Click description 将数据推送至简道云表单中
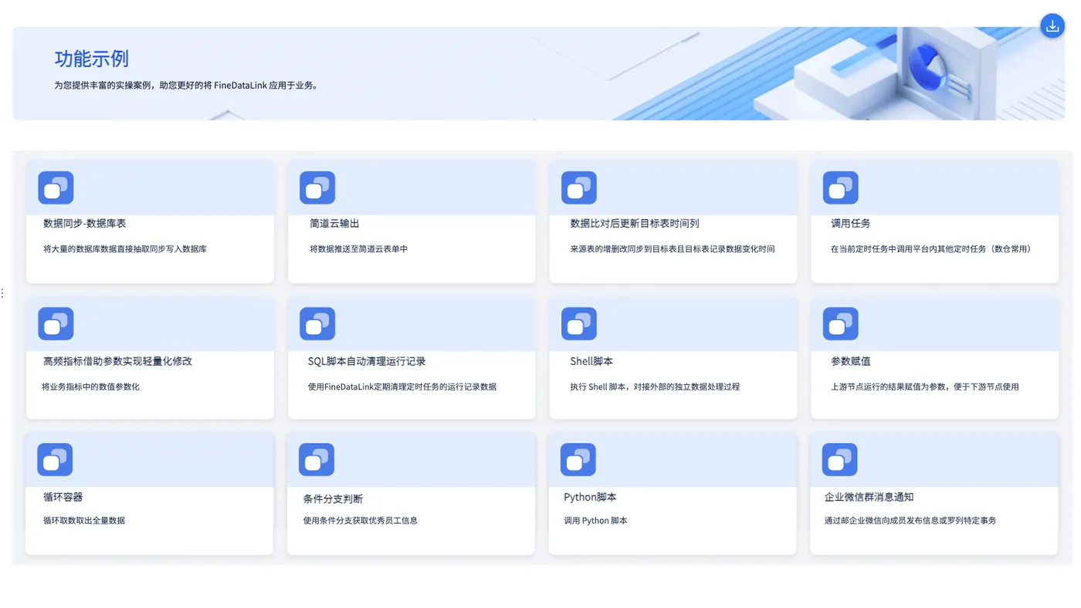The height and width of the screenshot is (608, 1081). point(358,249)
